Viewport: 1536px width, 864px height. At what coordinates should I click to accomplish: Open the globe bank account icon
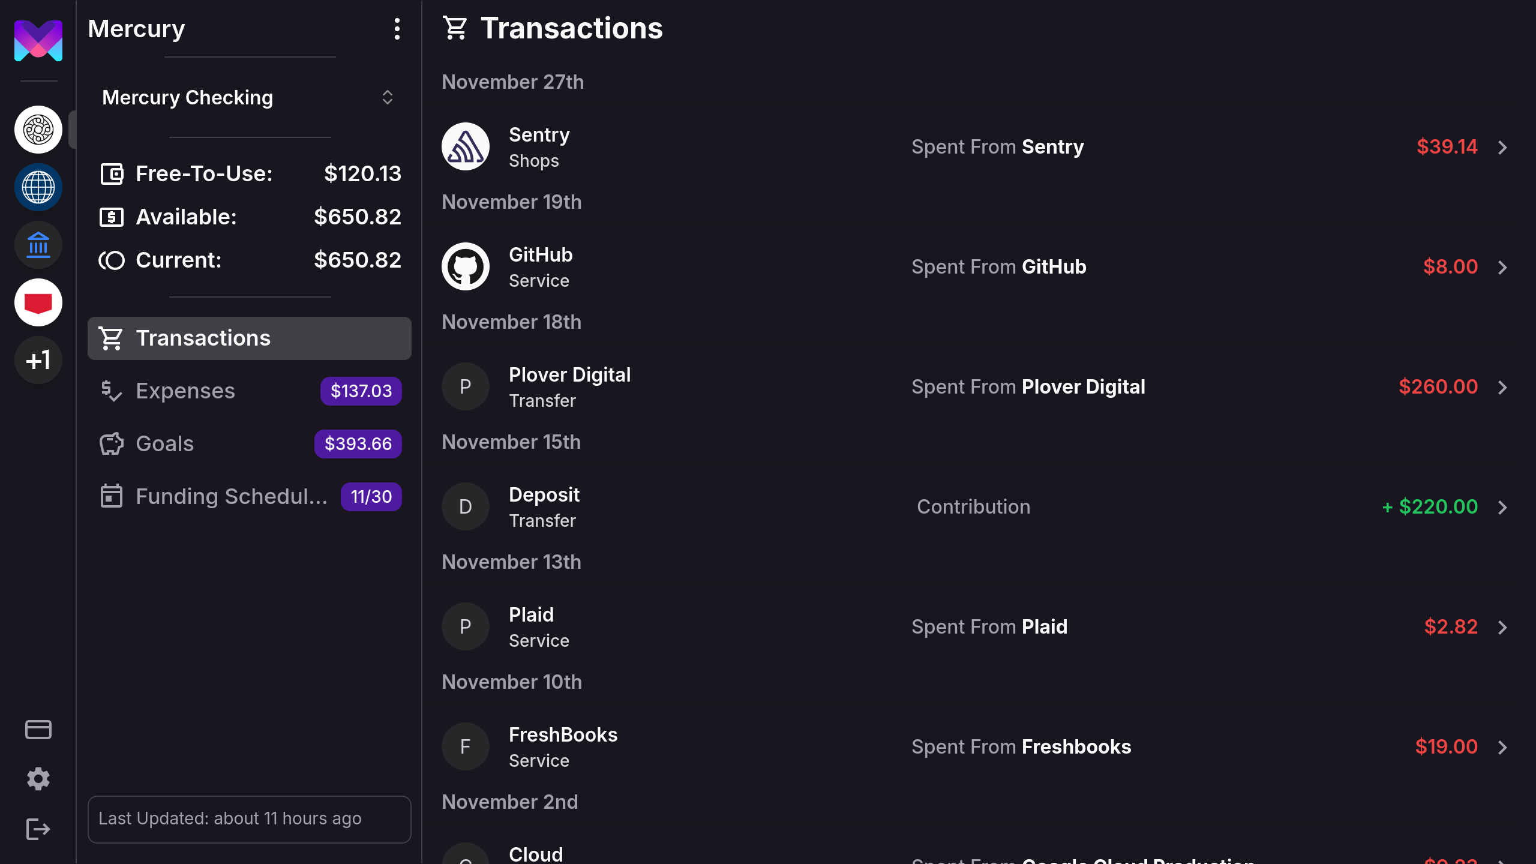coord(38,187)
